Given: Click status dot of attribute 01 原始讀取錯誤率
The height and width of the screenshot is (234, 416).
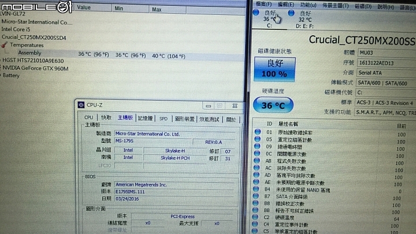Looking at the screenshot, I should (x=257, y=131).
